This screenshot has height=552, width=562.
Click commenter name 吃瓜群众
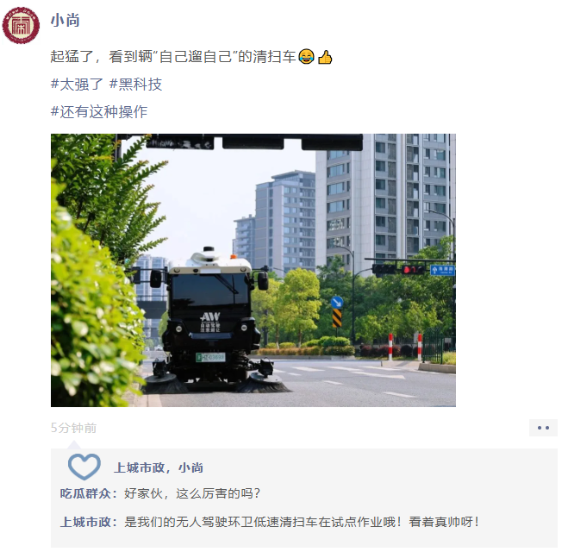[85, 493]
